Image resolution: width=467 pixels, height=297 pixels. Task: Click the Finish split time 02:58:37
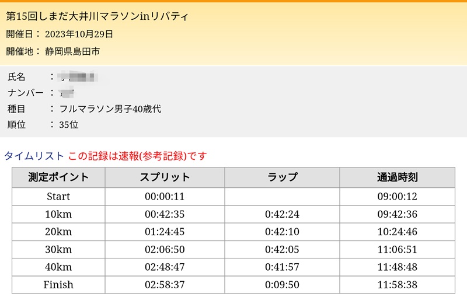tap(165, 285)
